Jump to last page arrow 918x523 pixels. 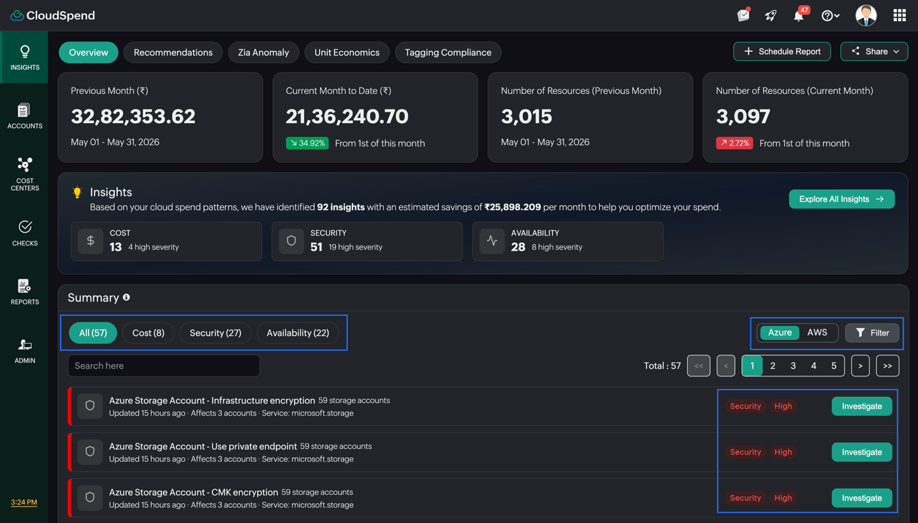(x=887, y=365)
